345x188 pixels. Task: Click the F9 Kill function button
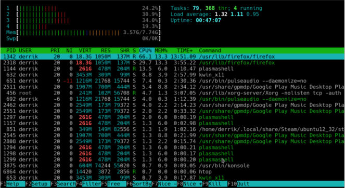pos(215,184)
